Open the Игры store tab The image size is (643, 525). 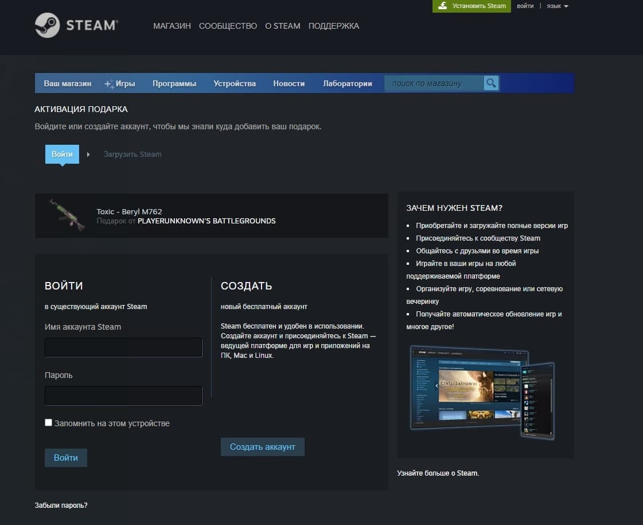(125, 83)
